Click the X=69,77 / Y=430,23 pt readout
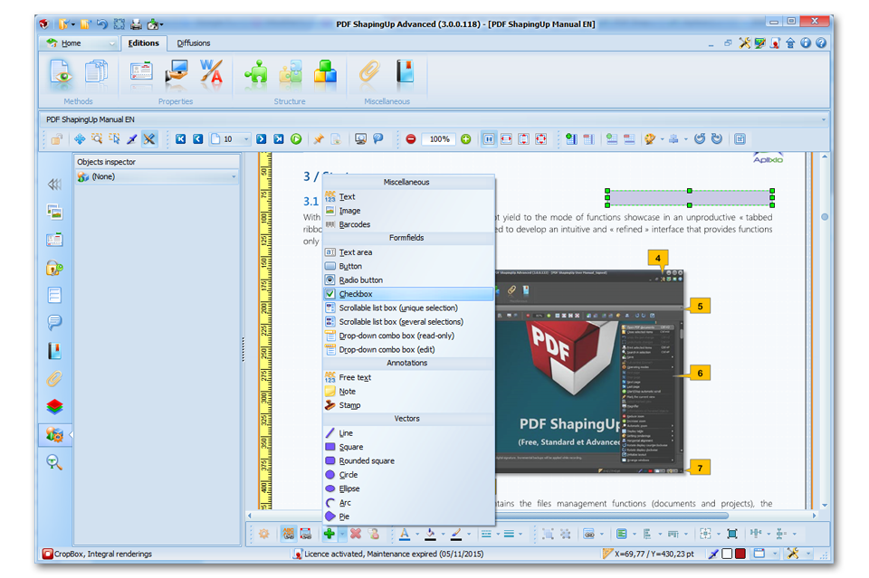 pyautogui.click(x=654, y=554)
